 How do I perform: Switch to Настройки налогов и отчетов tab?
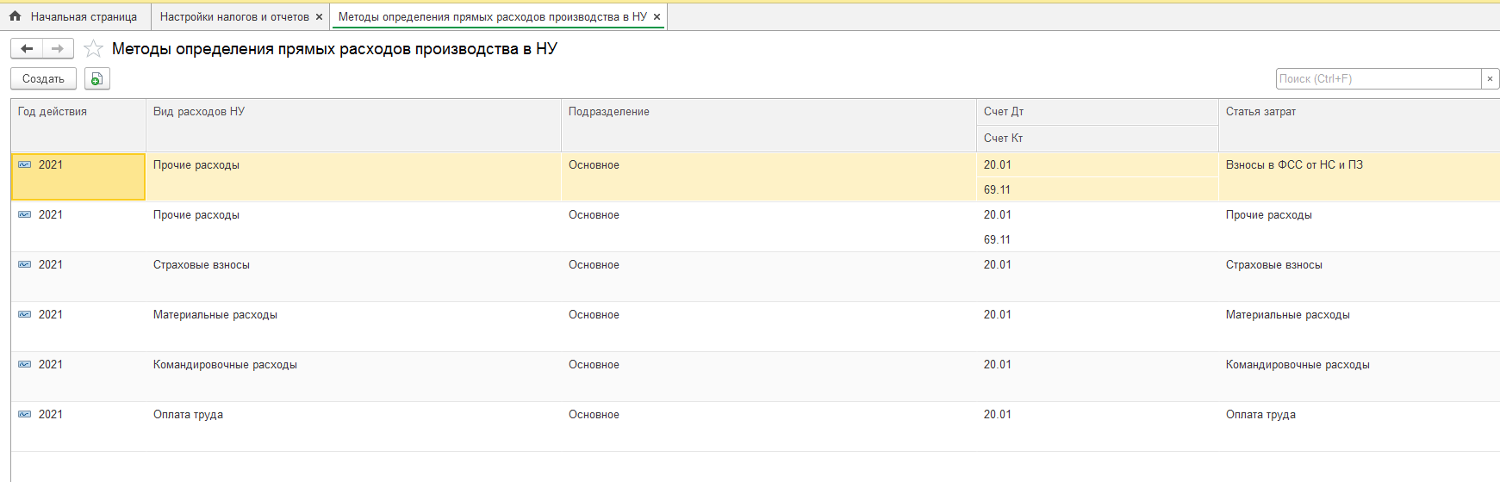click(x=233, y=17)
